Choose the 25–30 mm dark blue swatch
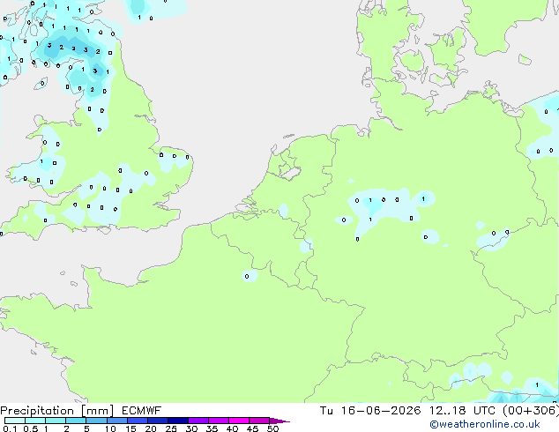The image size is (559, 432). click(177, 421)
